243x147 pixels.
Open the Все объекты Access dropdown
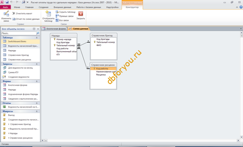point(34,29)
